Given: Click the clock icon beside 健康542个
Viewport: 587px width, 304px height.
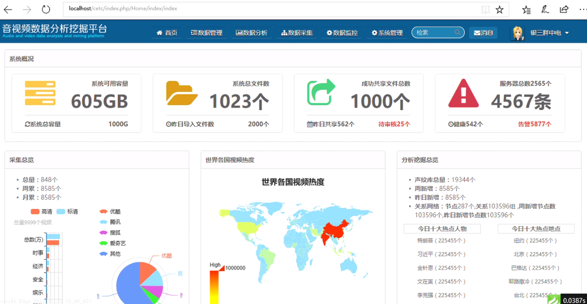Looking at the screenshot, I should [451, 124].
